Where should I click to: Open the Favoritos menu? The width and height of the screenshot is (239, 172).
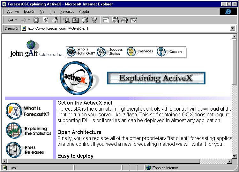pos(67,12)
